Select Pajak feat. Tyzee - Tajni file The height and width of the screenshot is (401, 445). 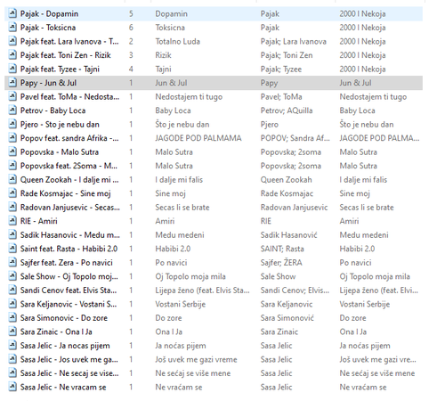tap(60, 70)
